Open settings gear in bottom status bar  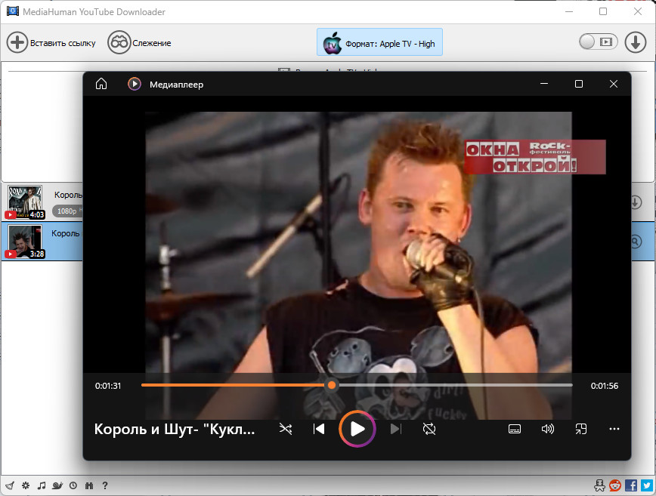point(26,485)
